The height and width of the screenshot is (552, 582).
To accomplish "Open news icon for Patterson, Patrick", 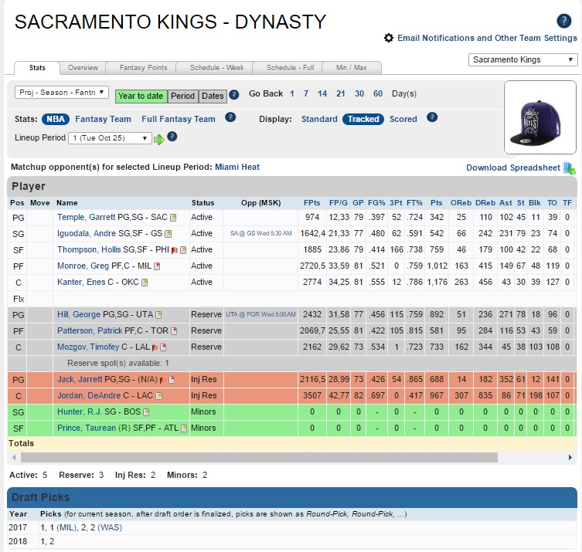I will pos(174,331).
